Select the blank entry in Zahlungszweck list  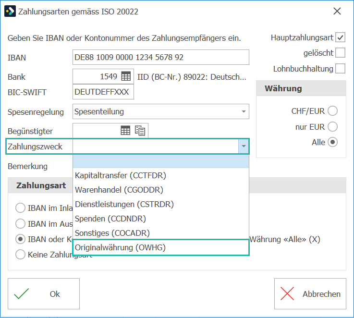(161, 161)
